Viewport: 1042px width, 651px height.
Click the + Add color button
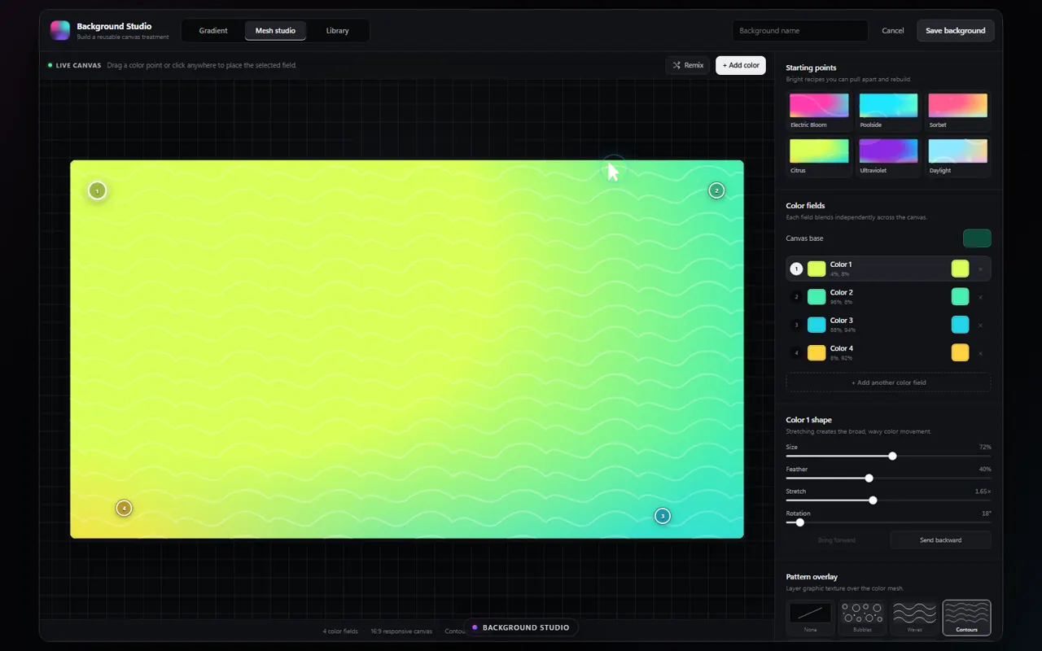(741, 65)
